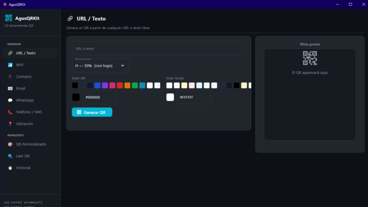Pick the green Color QR swatch
Screen dimensions: 368x207
(x=135, y=85)
